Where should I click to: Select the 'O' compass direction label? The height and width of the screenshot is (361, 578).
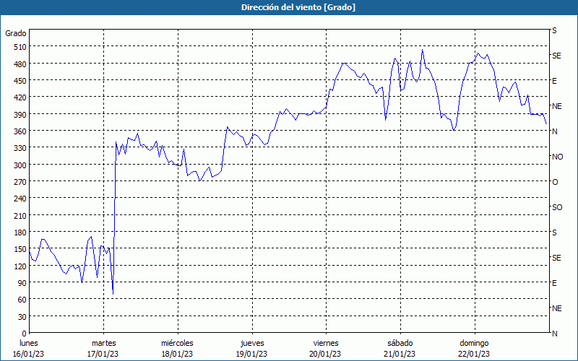[555, 182]
